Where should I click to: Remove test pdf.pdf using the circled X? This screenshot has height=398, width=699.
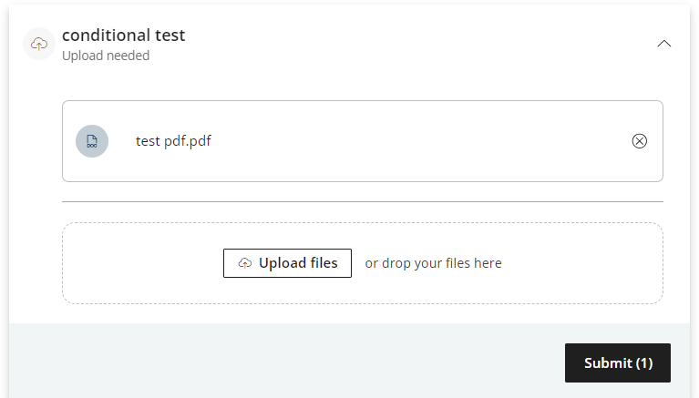pos(639,141)
